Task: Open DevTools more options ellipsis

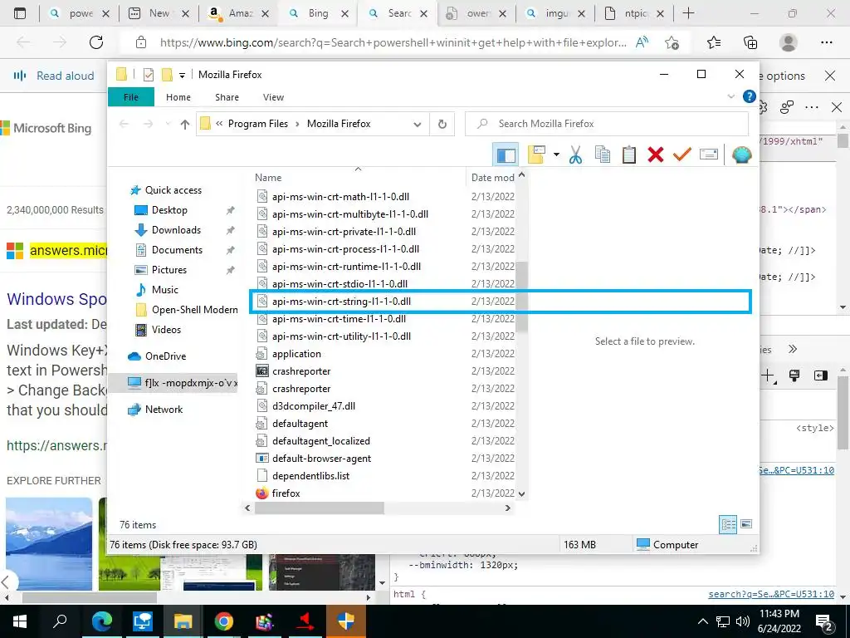Action: click(812, 107)
